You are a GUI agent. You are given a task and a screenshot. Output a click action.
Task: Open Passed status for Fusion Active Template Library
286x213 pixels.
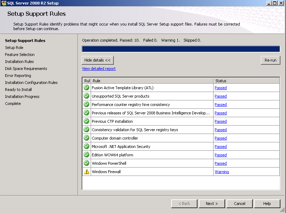(x=221, y=88)
